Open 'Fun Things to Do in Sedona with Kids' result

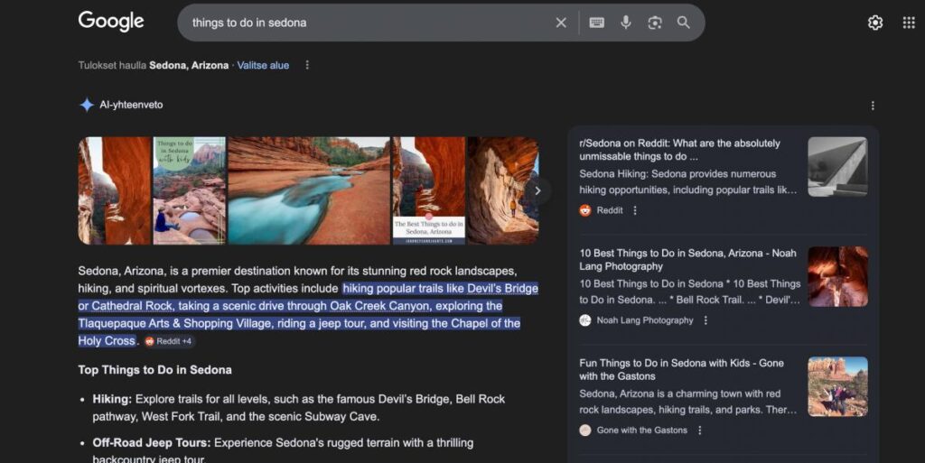681,369
